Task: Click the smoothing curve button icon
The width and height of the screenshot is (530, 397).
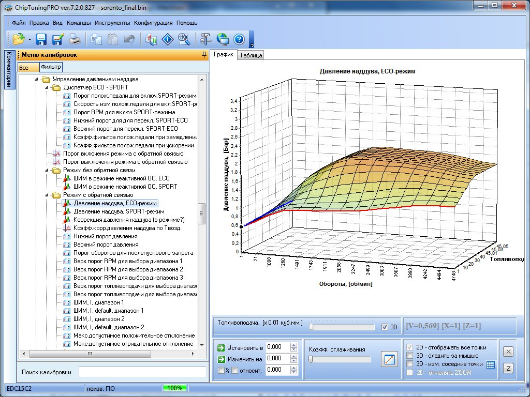Action: [x=388, y=359]
